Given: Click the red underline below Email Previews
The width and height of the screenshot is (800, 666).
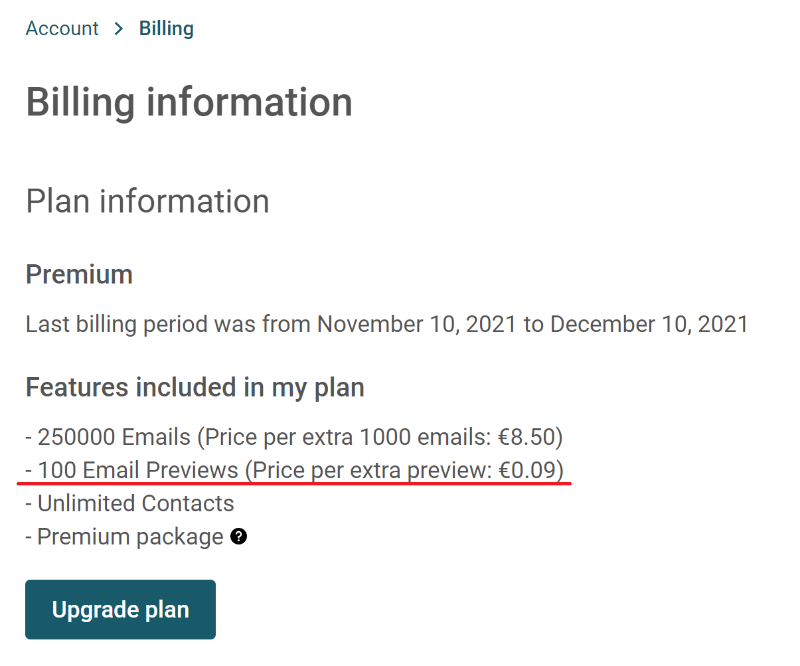Looking at the screenshot, I should 294,483.
